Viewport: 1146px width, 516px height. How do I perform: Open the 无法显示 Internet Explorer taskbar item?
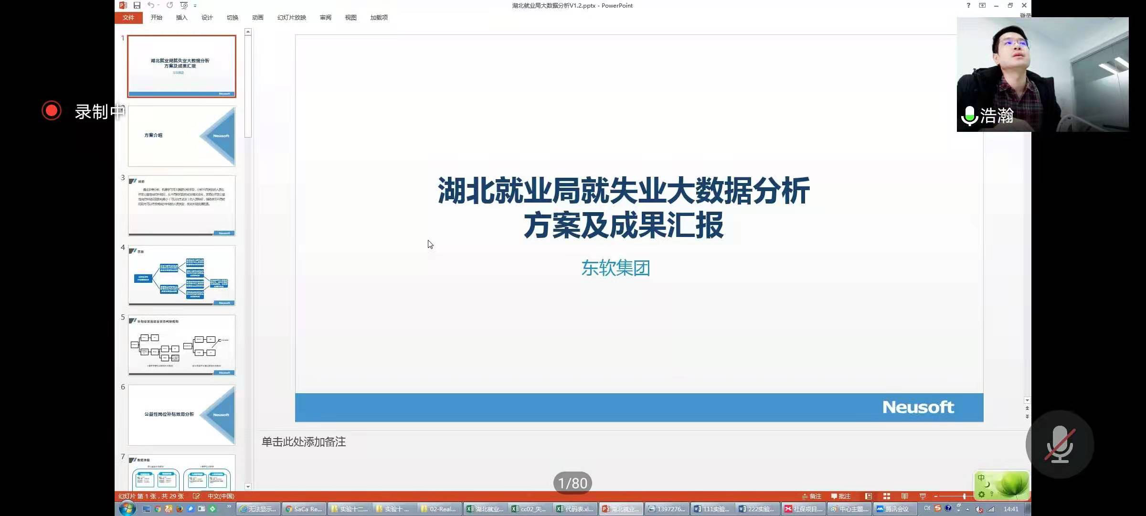point(258,509)
